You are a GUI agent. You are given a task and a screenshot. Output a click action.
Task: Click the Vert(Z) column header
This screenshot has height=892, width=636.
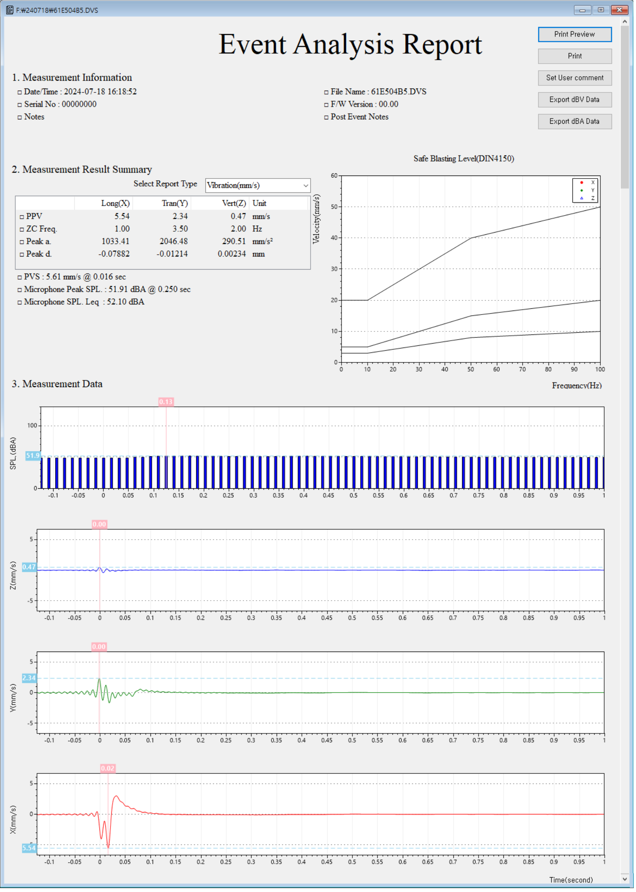(x=234, y=203)
